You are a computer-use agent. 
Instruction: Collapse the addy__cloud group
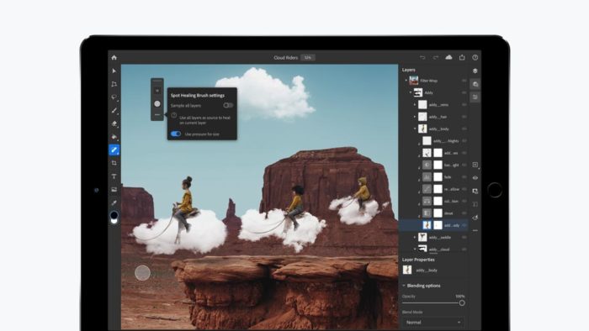point(415,249)
